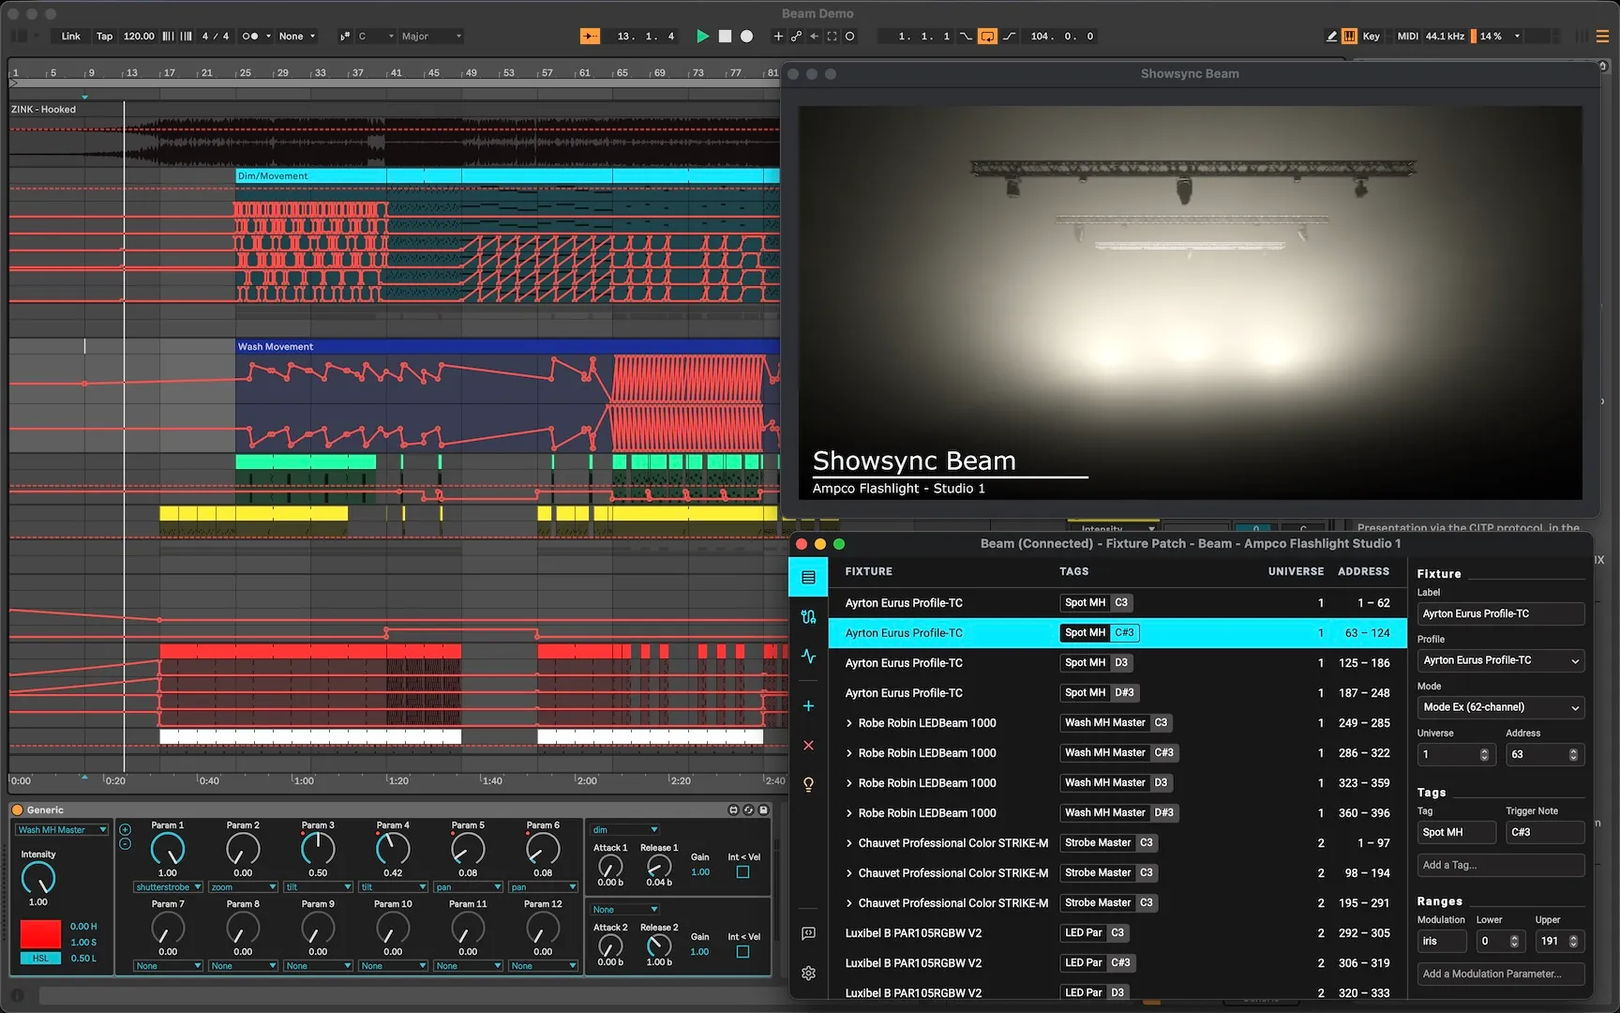Expand the first Robe Robin LEDBeam 1000 row

point(848,723)
